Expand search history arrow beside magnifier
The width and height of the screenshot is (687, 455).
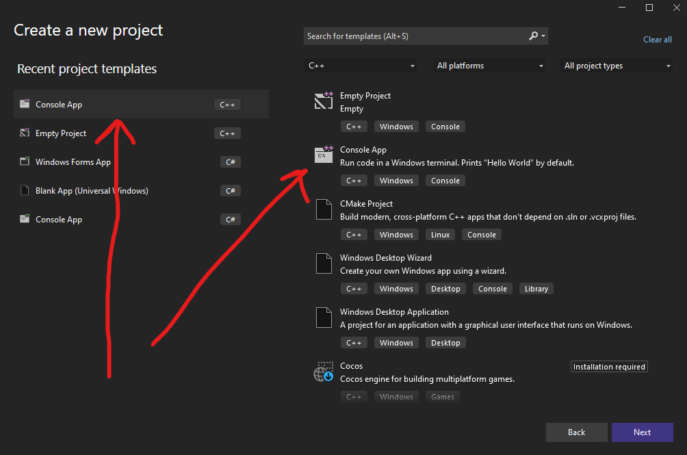click(x=543, y=36)
